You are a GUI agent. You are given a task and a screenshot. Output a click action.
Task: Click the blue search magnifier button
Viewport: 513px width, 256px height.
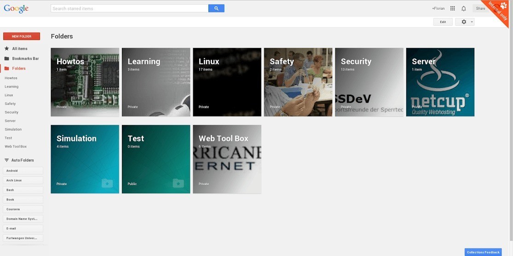click(x=216, y=8)
